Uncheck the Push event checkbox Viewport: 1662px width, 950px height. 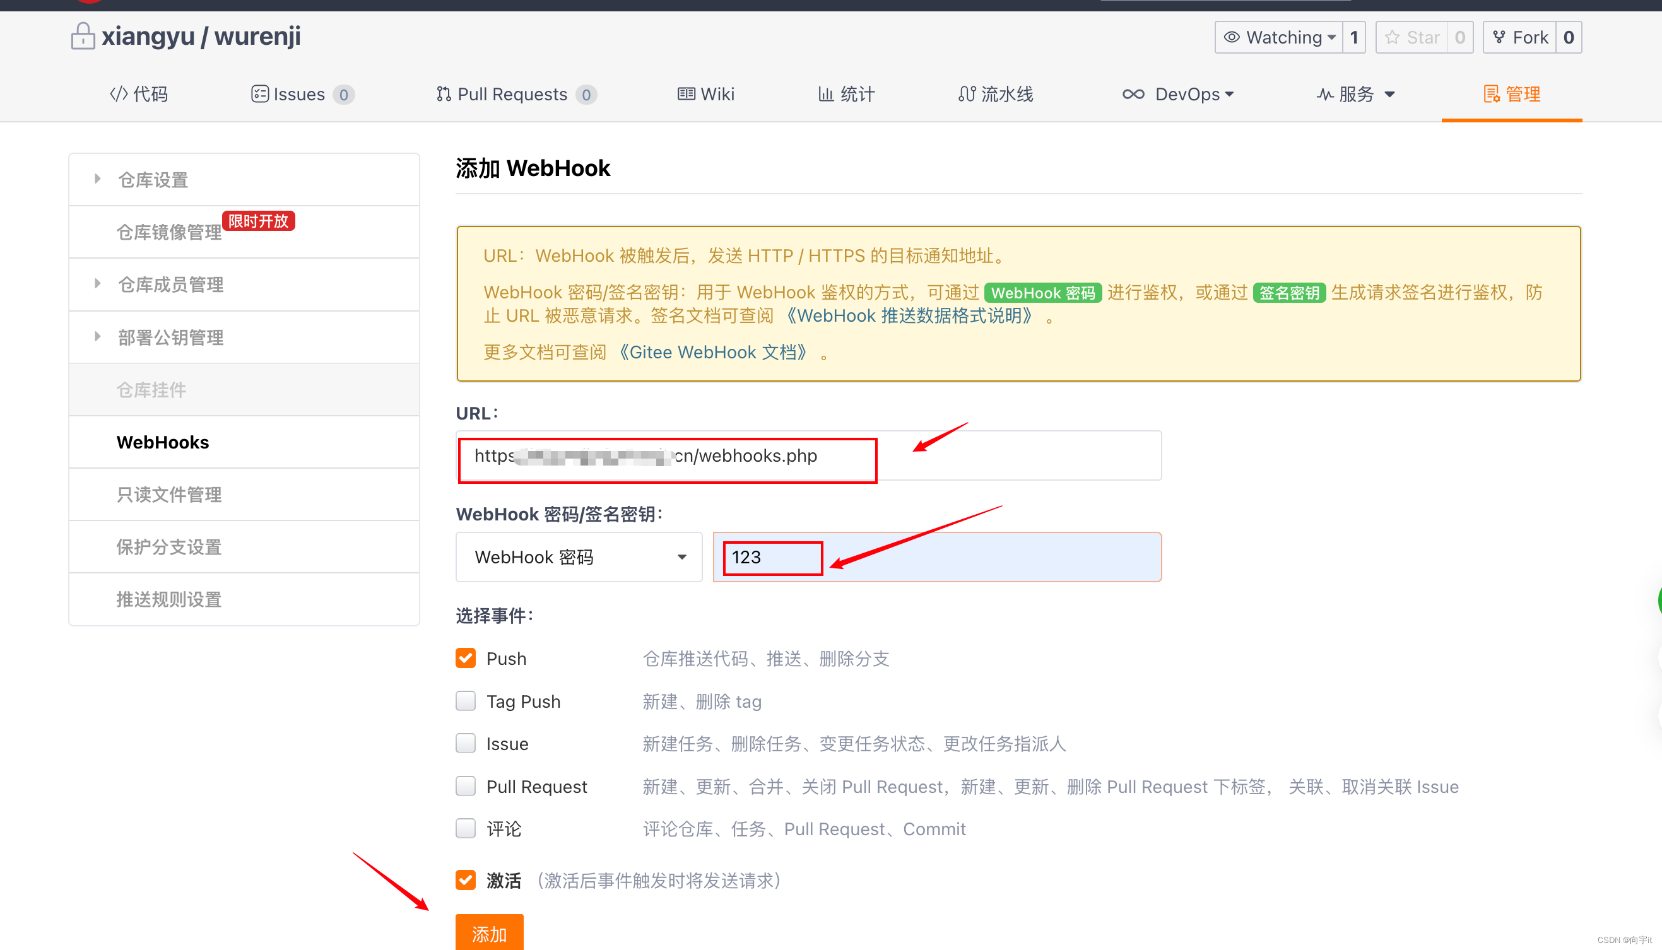pos(465,659)
